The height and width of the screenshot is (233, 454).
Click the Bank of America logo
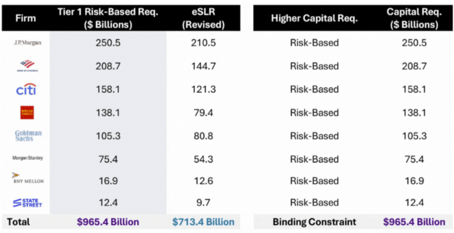pos(27,66)
